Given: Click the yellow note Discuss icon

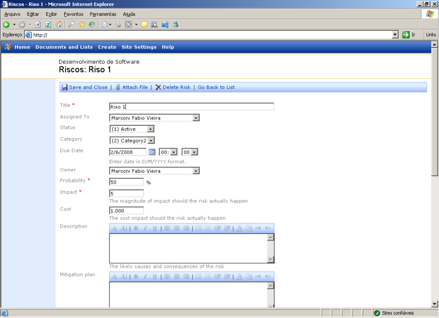Looking at the screenshot, I should coord(144,25).
